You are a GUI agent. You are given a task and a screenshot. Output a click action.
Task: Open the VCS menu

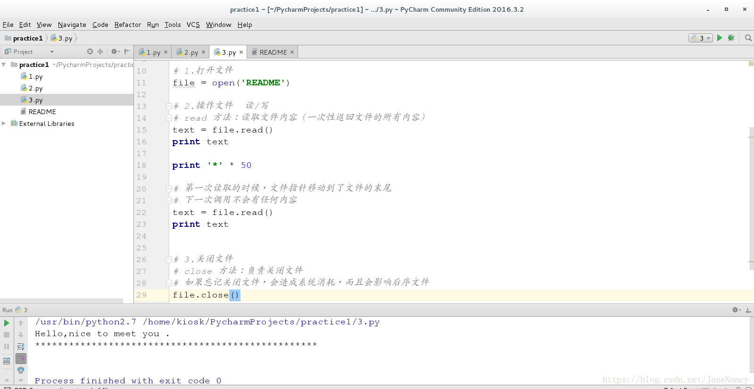(193, 25)
